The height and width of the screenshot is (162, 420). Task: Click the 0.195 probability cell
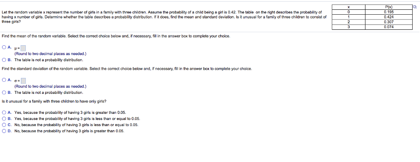[388, 12]
